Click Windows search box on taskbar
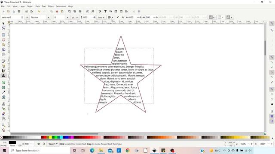The height and width of the screenshot is (154, 275). 39,151
